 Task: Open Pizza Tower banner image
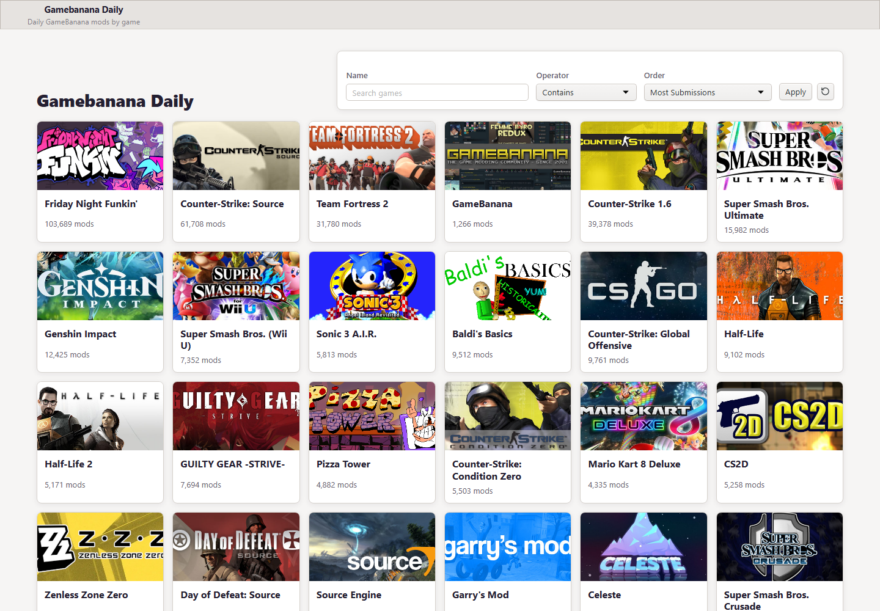(372, 416)
